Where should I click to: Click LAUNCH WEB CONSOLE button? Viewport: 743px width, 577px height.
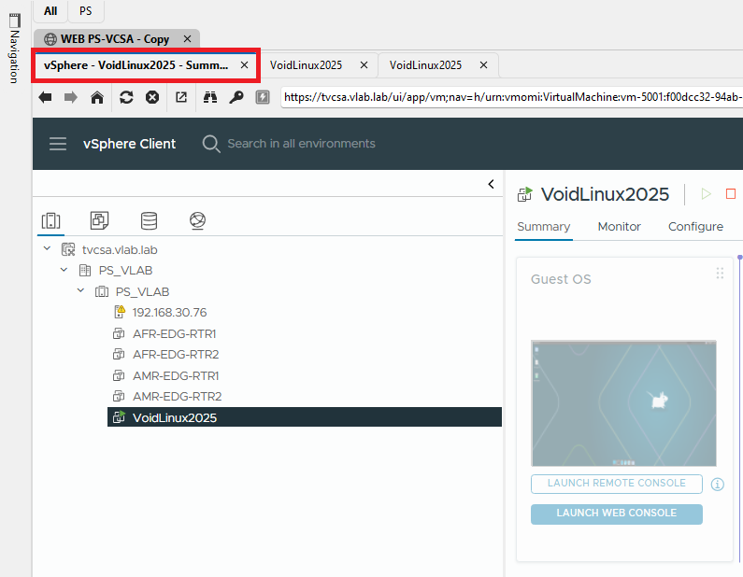coord(617,514)
